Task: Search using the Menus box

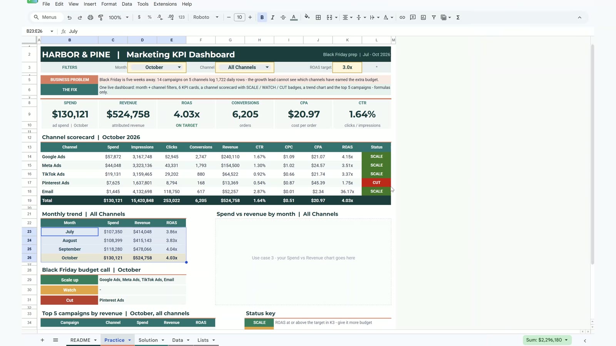Action: click(46, 17)
